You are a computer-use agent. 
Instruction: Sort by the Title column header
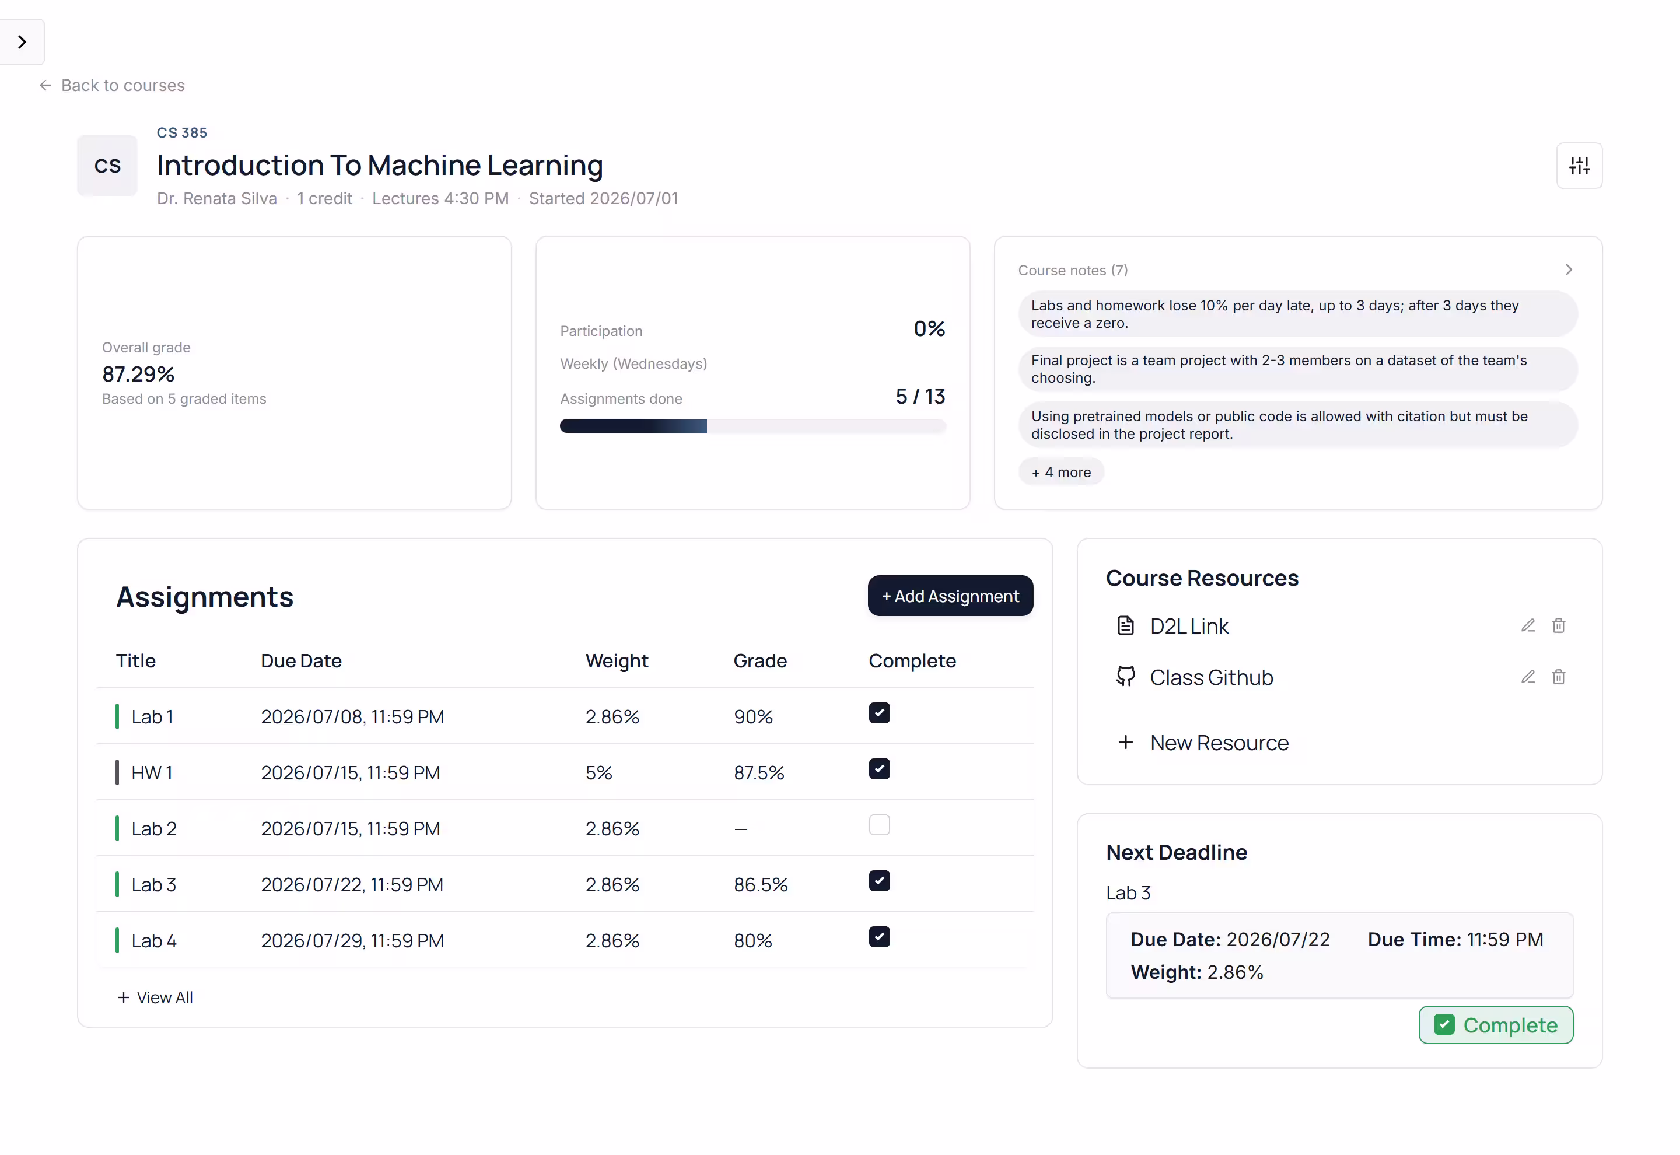click(136, 661)
